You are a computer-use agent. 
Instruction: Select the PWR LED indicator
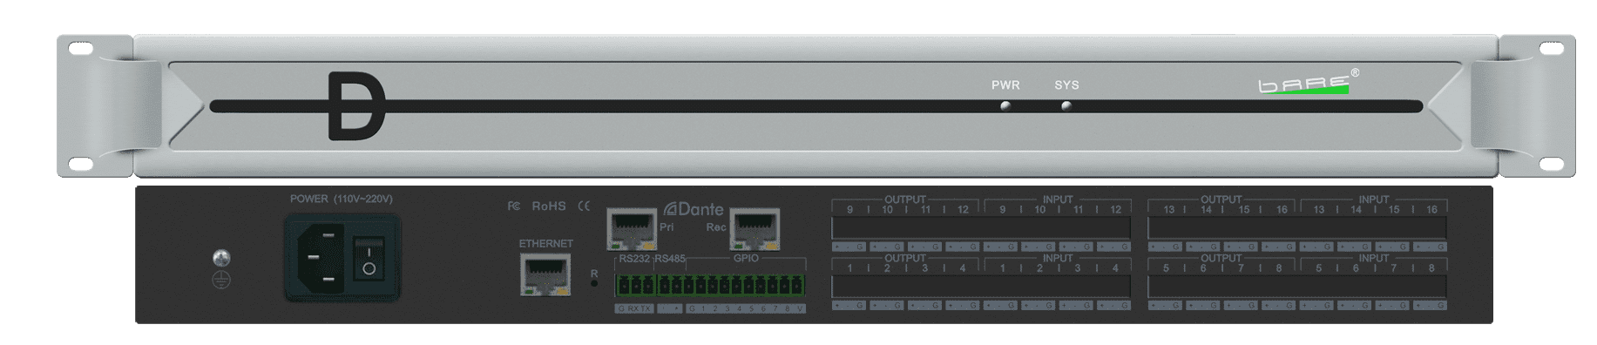(1005, 106)
